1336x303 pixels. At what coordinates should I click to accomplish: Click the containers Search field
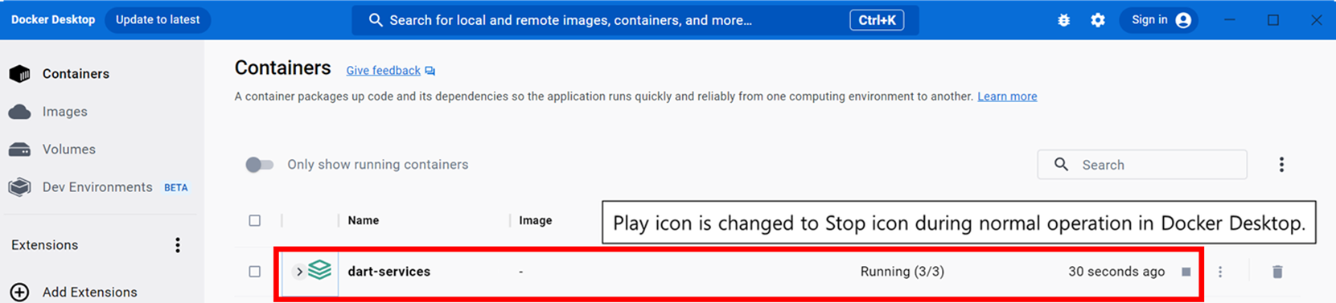1142,165
